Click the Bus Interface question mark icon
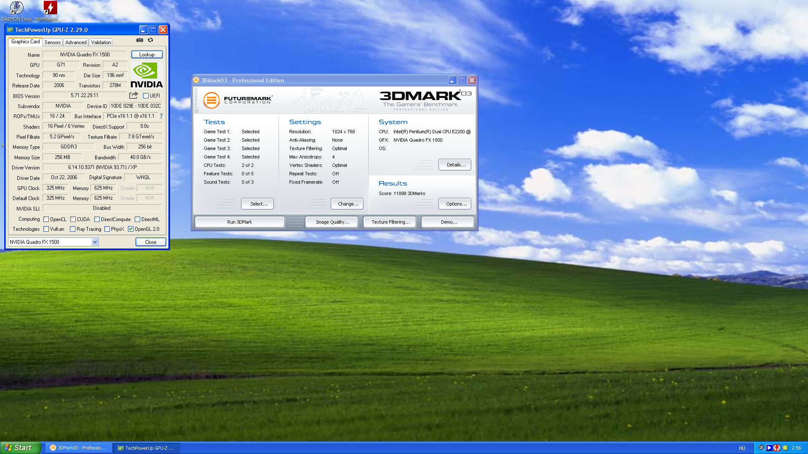Viewport: 808px width, 454px height. 161,116
